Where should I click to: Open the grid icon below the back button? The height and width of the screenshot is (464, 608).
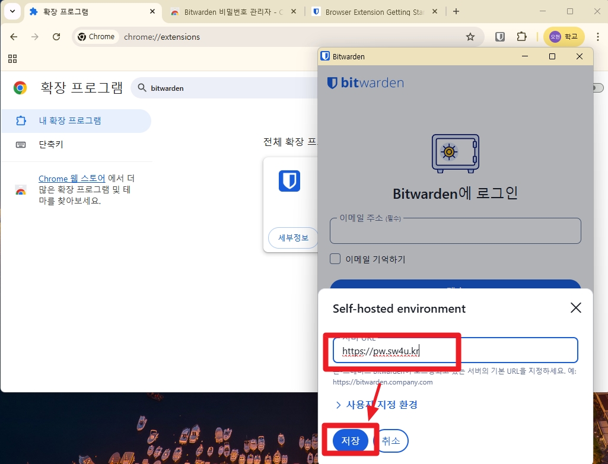click(12, 59)
